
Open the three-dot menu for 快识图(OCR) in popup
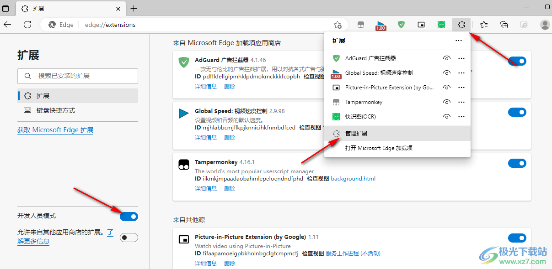coord(461,117)
